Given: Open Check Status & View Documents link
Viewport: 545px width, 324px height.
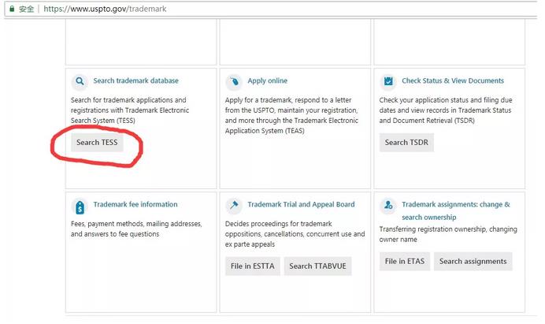Looking at the screenshot, I should point(452,80).
